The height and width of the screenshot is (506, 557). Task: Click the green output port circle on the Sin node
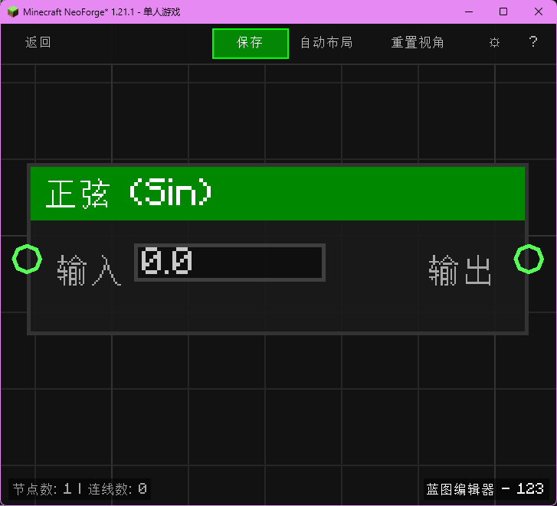point(529,260)
